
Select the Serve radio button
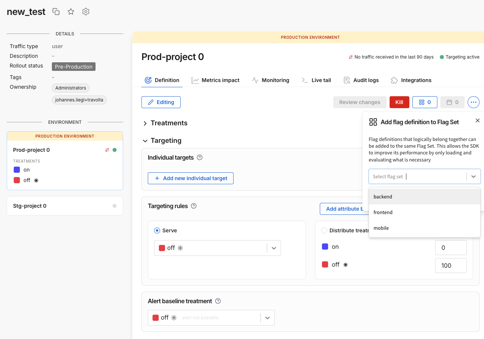[x=157, y=230]
